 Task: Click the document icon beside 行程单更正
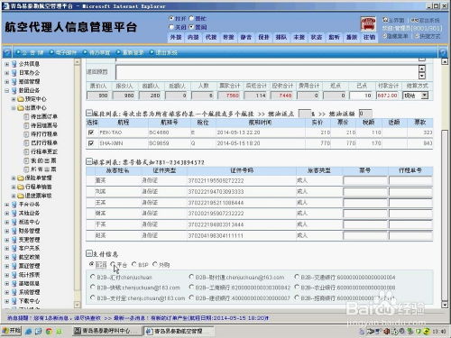pos(26,151)
